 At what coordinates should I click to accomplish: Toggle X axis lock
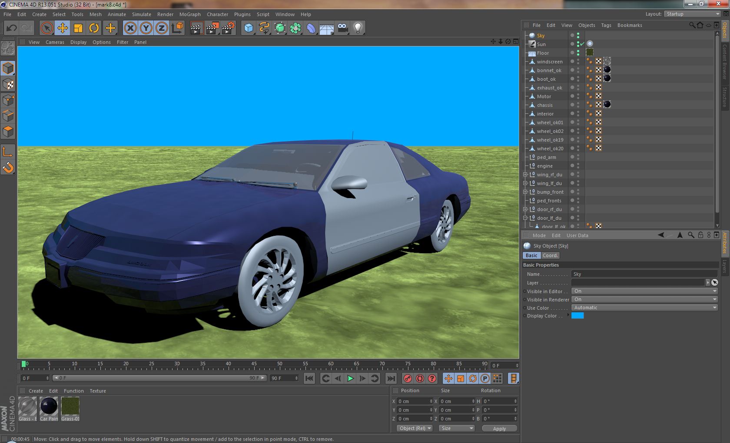point(130,28)
